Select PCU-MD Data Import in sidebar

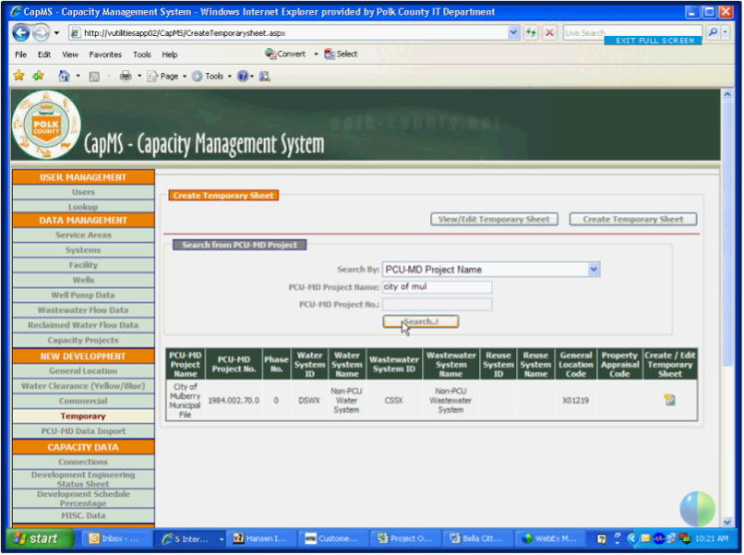(83, 431)
